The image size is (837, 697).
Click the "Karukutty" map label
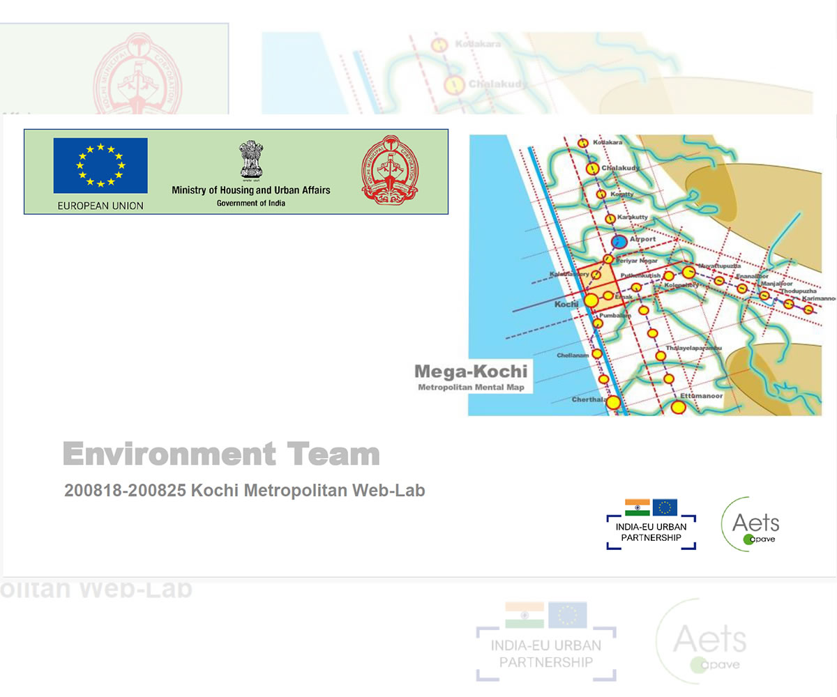pos(633,217)
